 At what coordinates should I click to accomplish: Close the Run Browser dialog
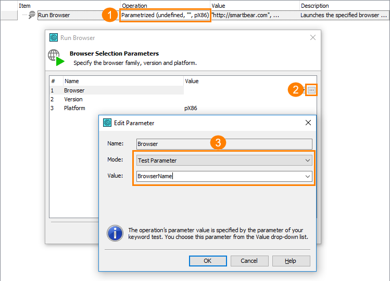(x=313, y=37)
